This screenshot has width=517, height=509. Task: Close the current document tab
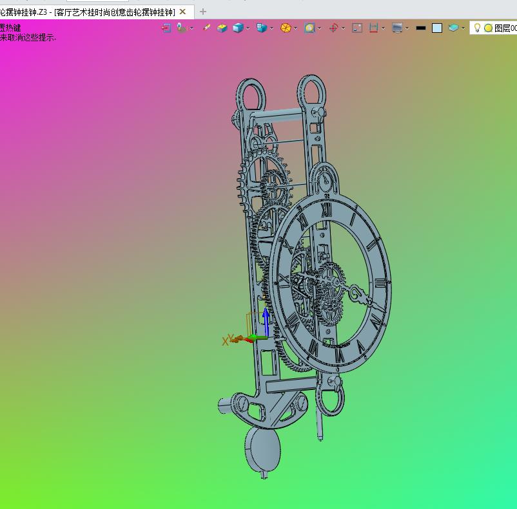click(x=182, y=12)
